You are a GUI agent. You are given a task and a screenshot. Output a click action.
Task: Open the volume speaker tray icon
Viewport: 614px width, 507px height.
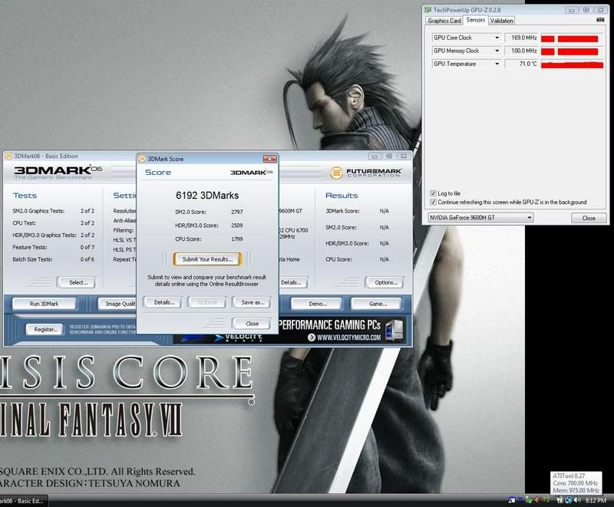click(577, 500)
